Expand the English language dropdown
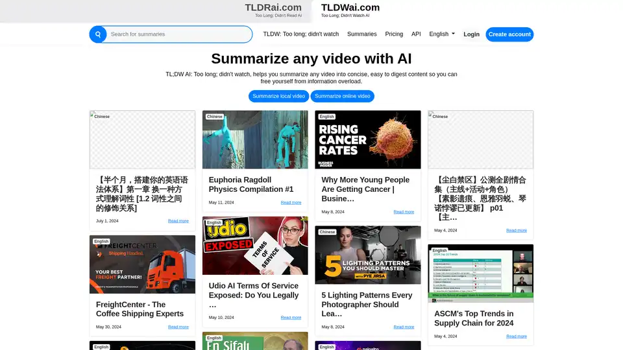 point(442,34)
